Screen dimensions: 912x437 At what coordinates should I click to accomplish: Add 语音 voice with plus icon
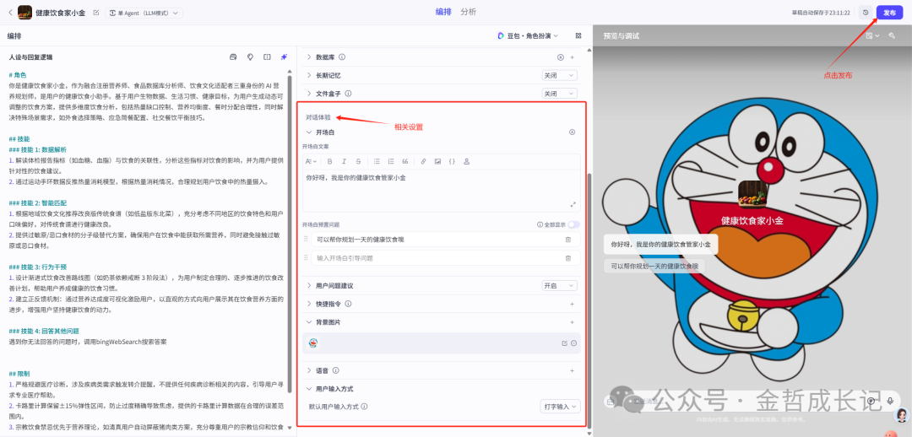coord(572,370)
